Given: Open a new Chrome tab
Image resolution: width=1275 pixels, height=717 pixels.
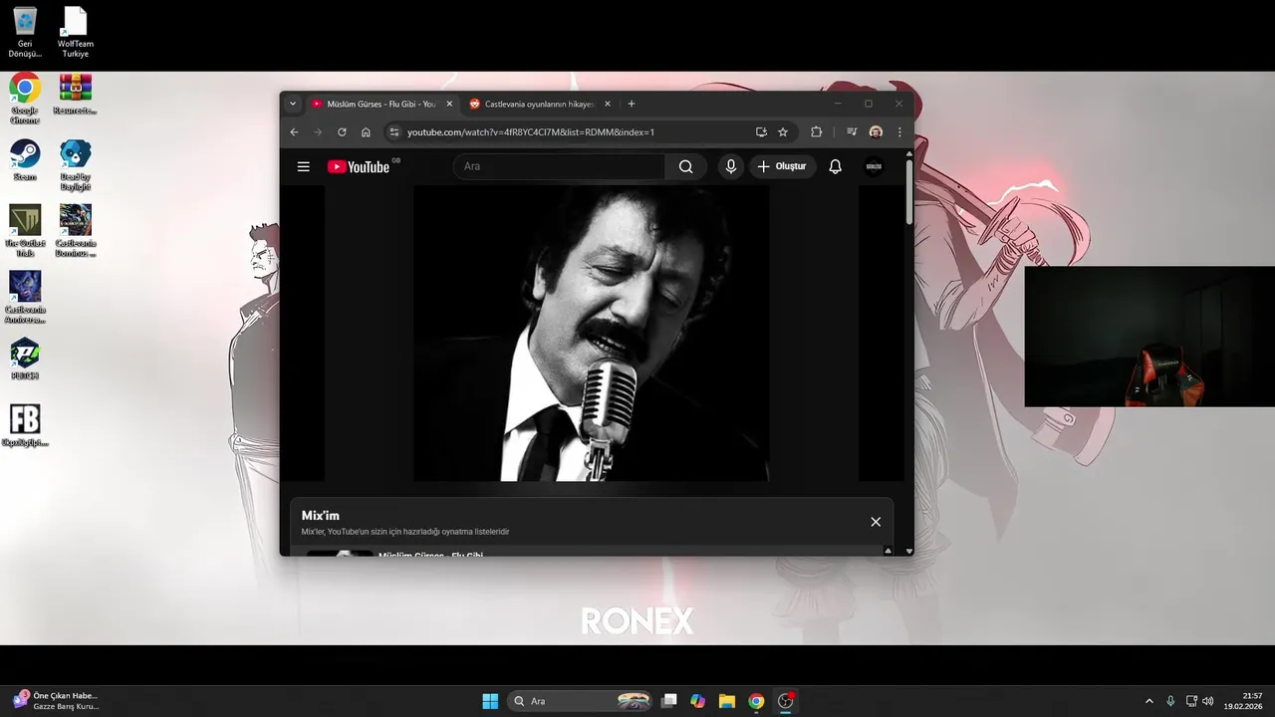Looking at the screenshot, I should click(632, 104).
